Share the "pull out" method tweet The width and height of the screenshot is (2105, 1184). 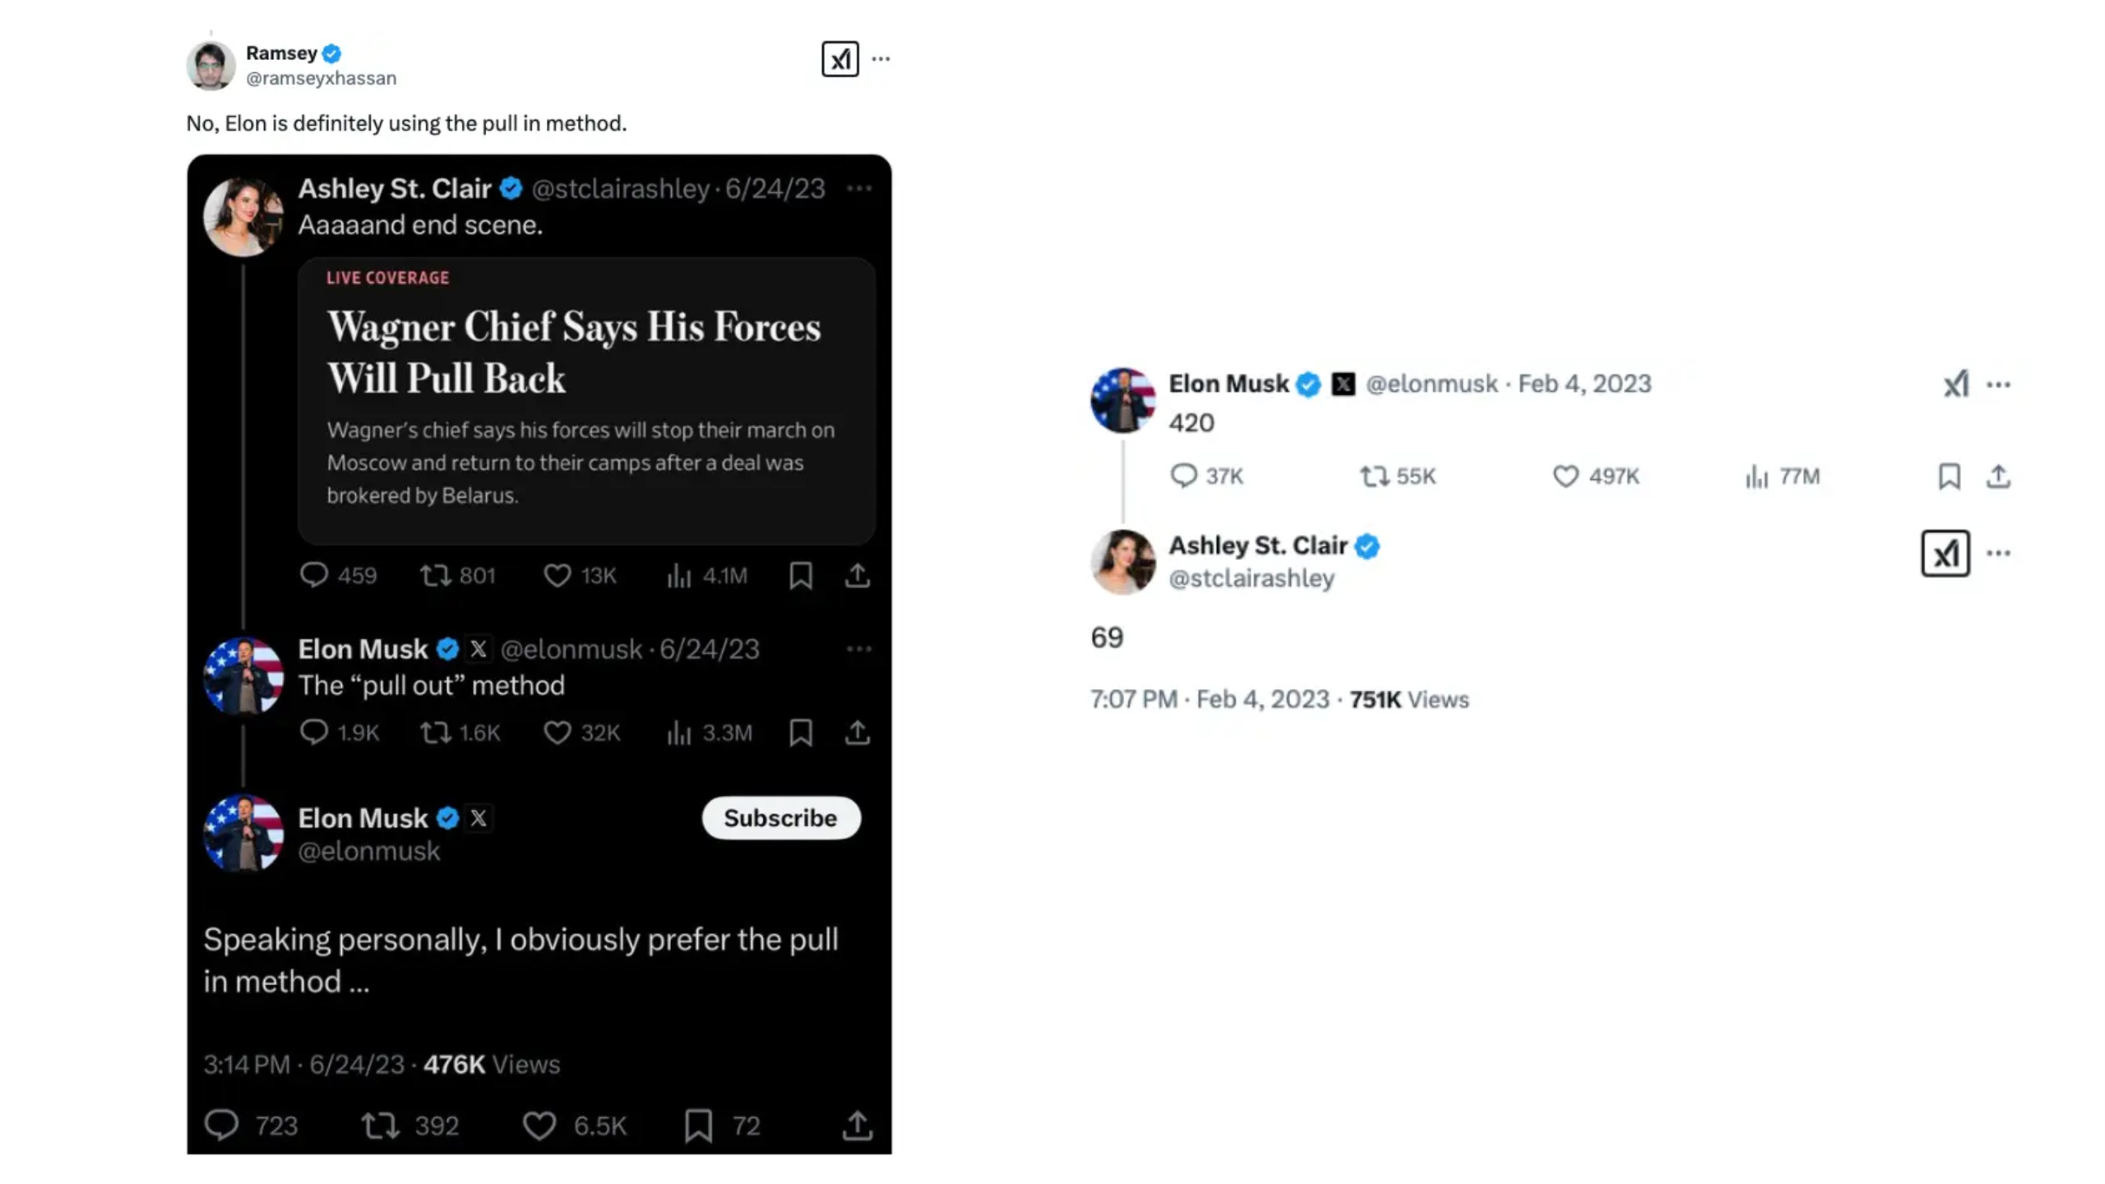coord(857,733)
